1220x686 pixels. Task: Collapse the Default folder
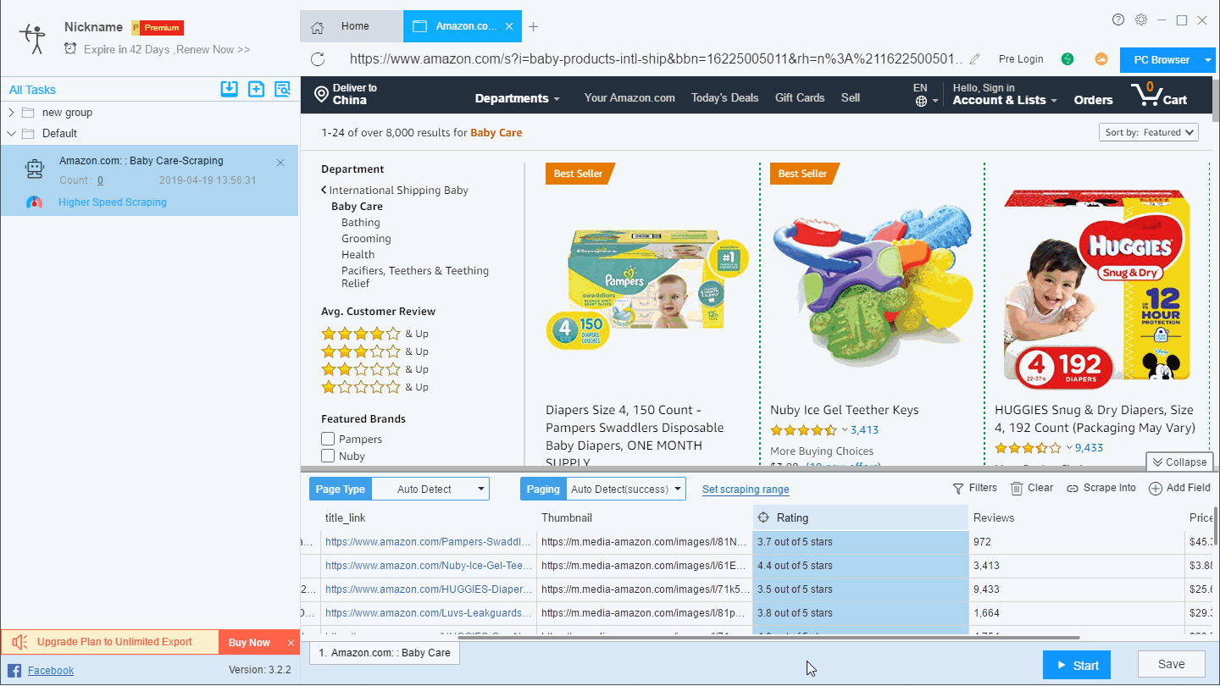tap(11, 133)
